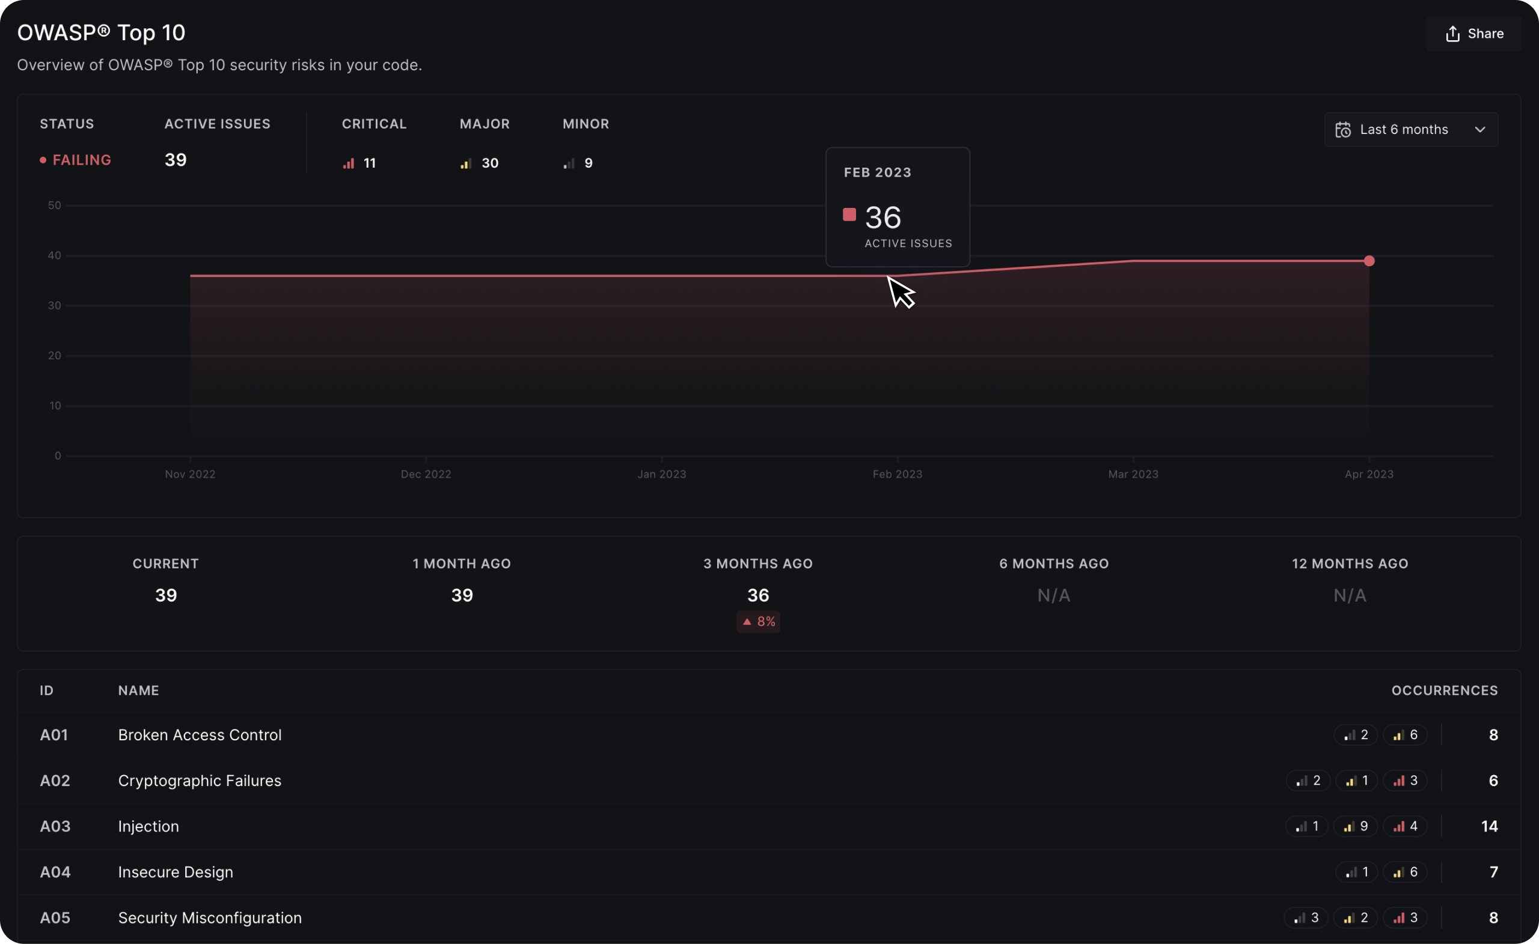Click the red Apr 2023 data point

coord(1368,261)
